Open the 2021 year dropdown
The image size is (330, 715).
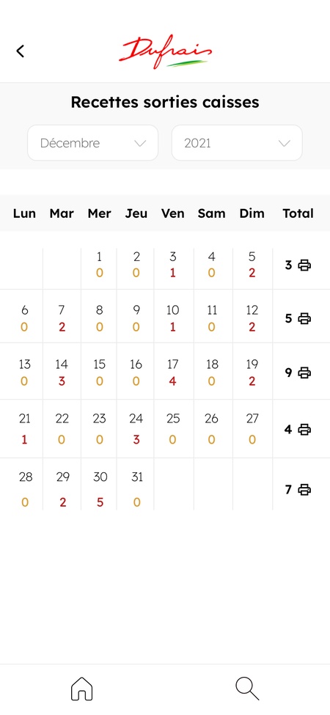pos(237,143)
